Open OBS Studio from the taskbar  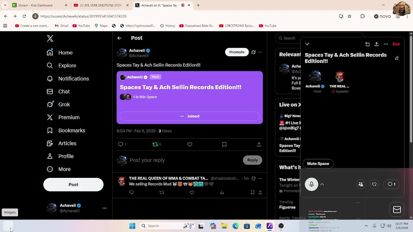coord(281,226)
